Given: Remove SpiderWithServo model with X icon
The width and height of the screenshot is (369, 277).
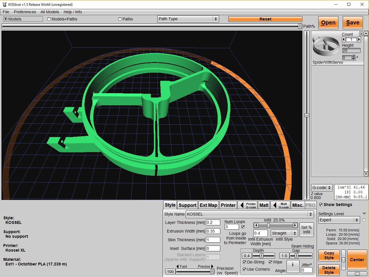Looking at the screenshot, I should [361, 34].
